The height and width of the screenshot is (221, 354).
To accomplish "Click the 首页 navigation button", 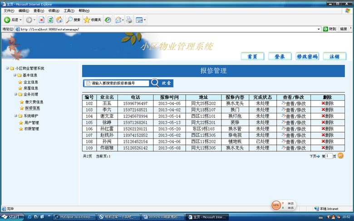I will click(252, 56).
